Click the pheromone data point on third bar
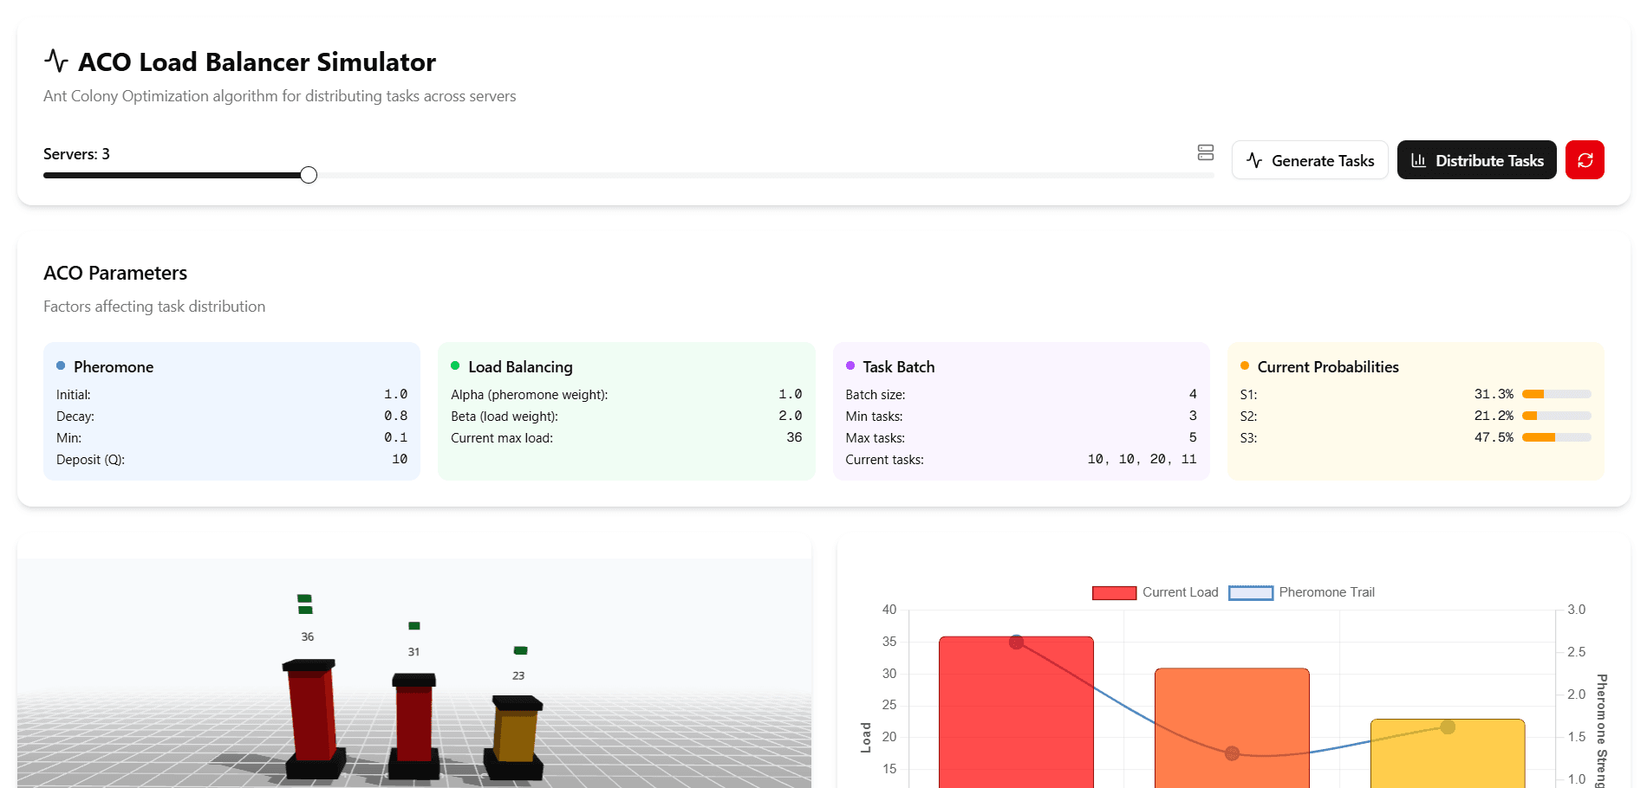Screen dimensions: 1647x788 [x=1448, y=727]
